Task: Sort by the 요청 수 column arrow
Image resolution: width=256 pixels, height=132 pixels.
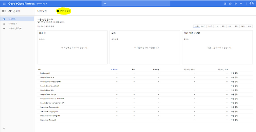Action: [x=111, y=69]
